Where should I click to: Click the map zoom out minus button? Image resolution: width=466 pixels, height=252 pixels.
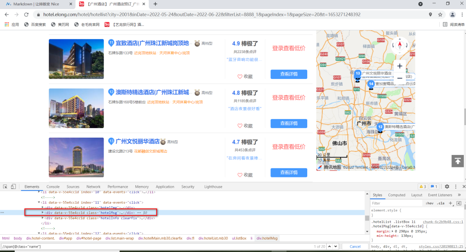tap(400, 78)
